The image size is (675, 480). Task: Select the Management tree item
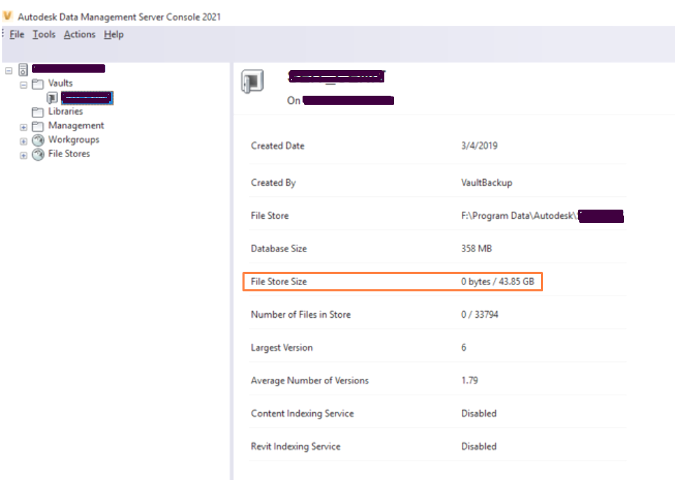pos(76,125)
